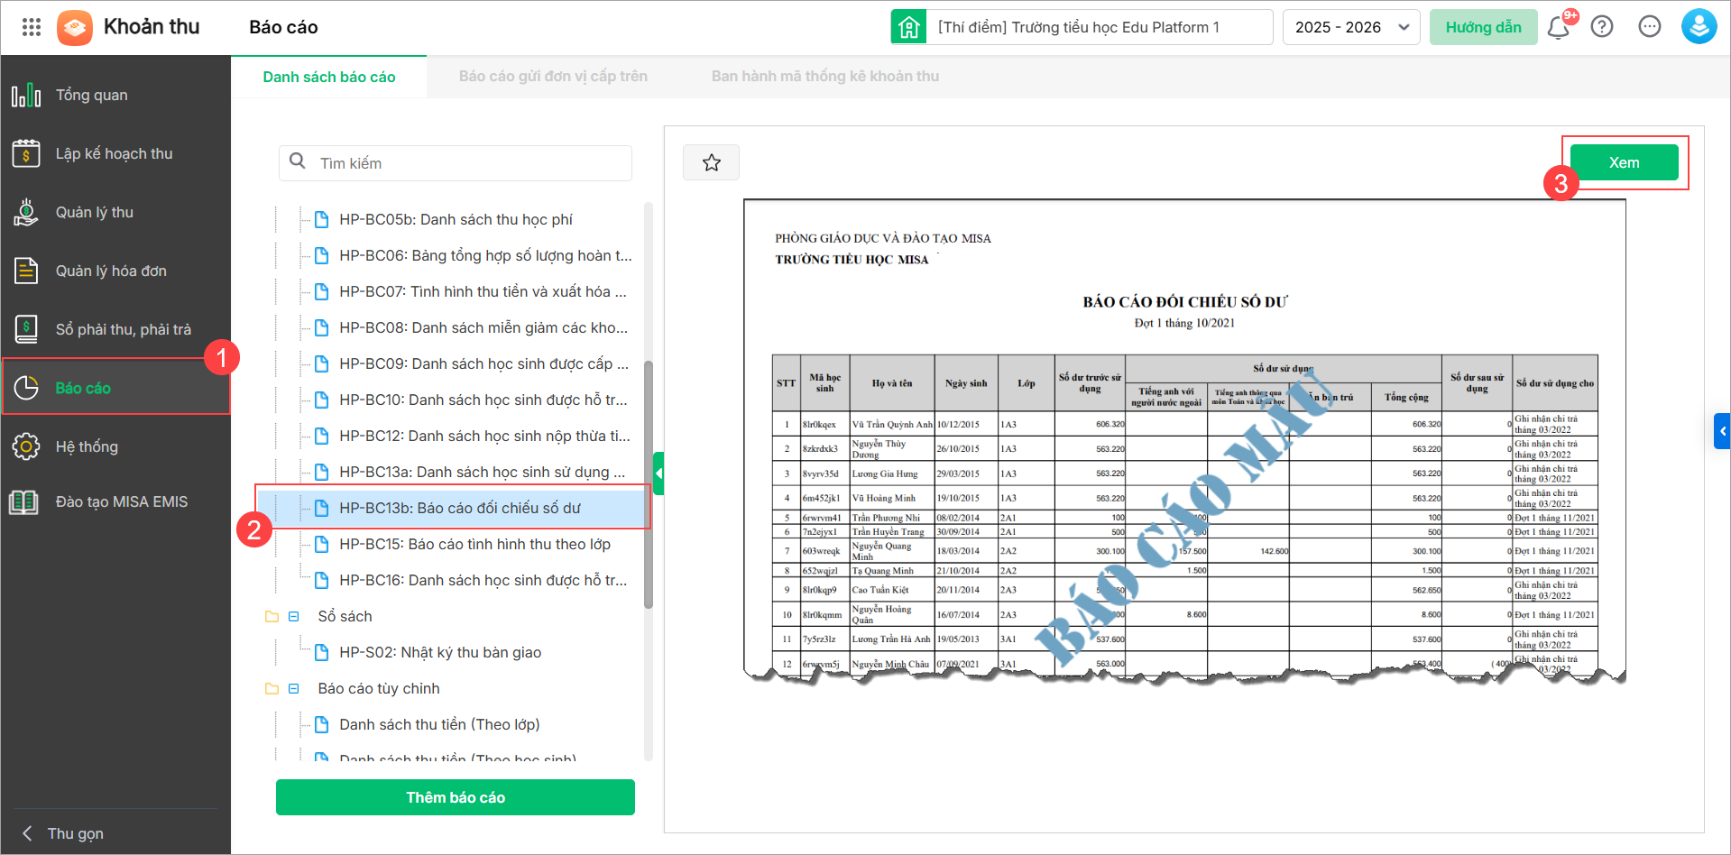Select Danh sách thu tiền (Theo lớp)
The height and width of the screenshot is (855, 1731).
439,724
